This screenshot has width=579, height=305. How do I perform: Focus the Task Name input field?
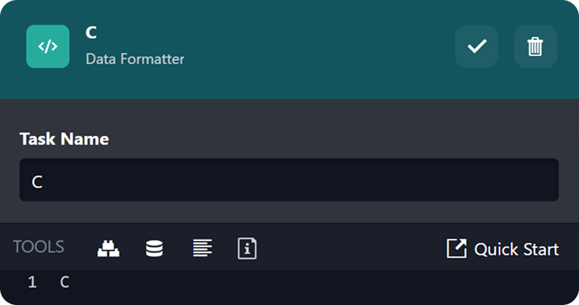tap(288, 180)
